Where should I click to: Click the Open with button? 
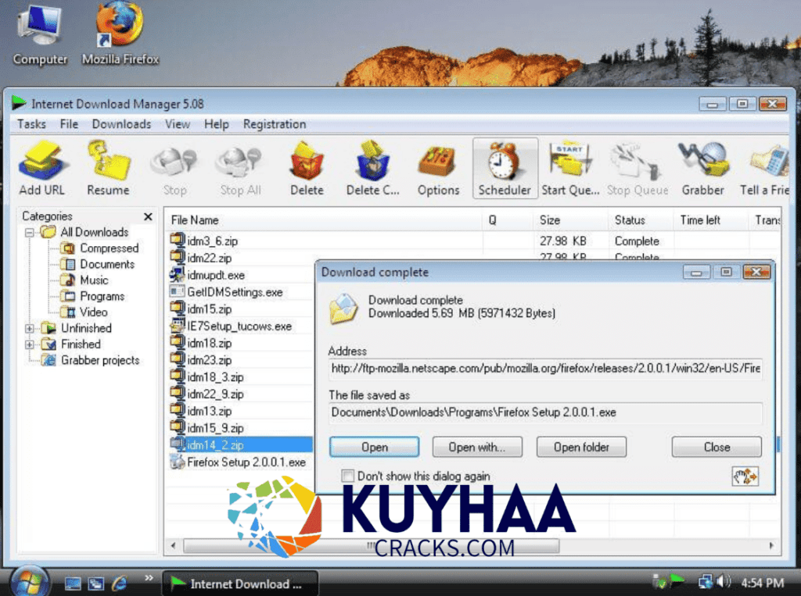click(x=477, y=447)
